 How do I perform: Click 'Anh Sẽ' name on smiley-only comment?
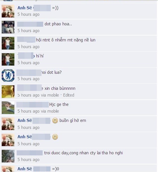click(25, 137)
